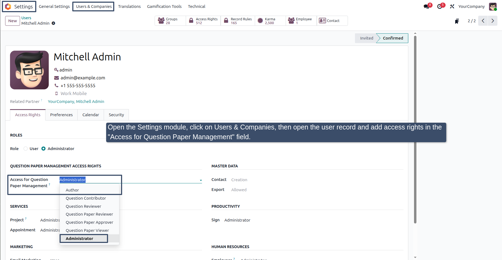Choose Author in the dropdown list
Screen dimensions: 502x260
89,190
